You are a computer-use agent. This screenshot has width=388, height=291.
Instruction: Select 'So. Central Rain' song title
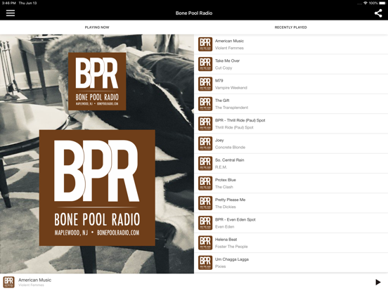[x=229, y=160]
